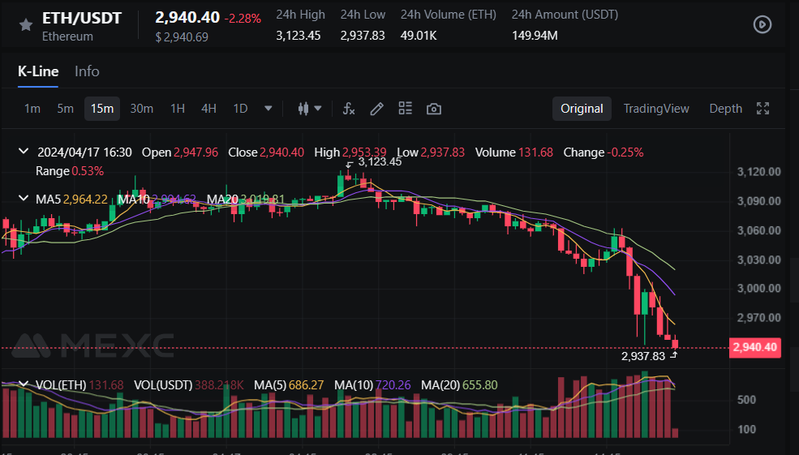Select the 1m timeframe
799x455 pixels.
[32, 109]
